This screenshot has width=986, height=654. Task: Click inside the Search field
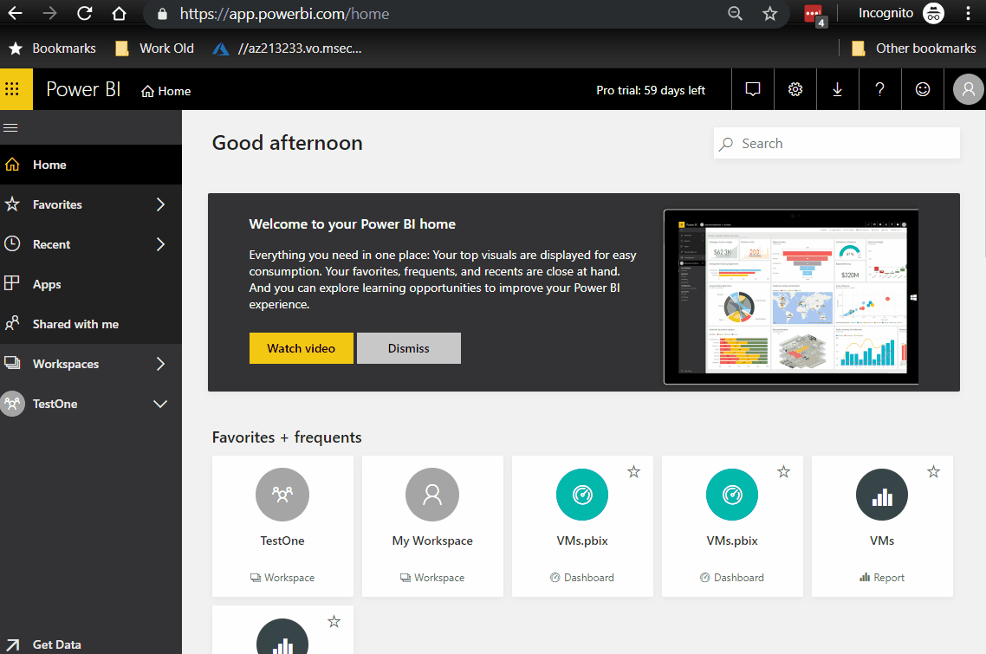pyautogui.click(x=836, y=143)
